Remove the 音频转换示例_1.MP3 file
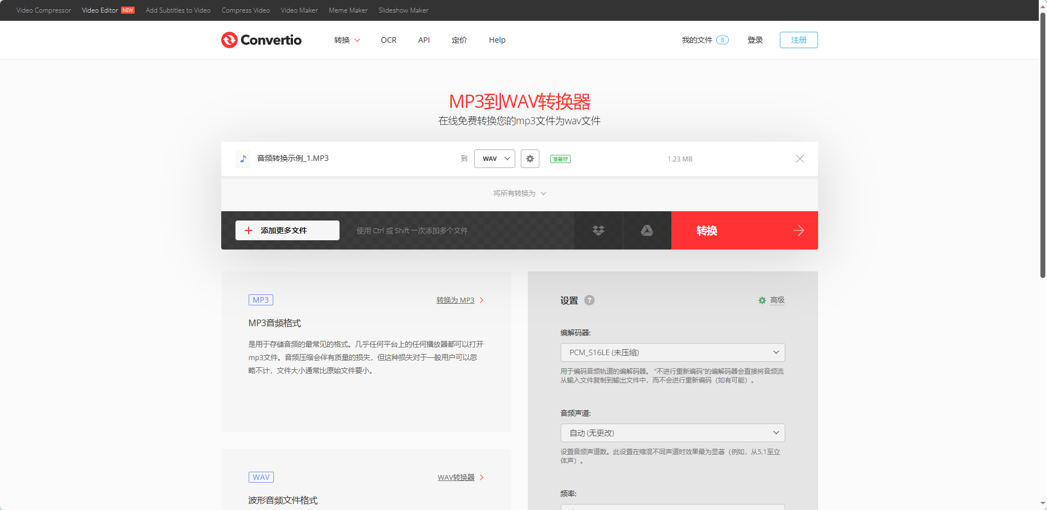This screenshot has height=510, width=1047. coord(799,159)
